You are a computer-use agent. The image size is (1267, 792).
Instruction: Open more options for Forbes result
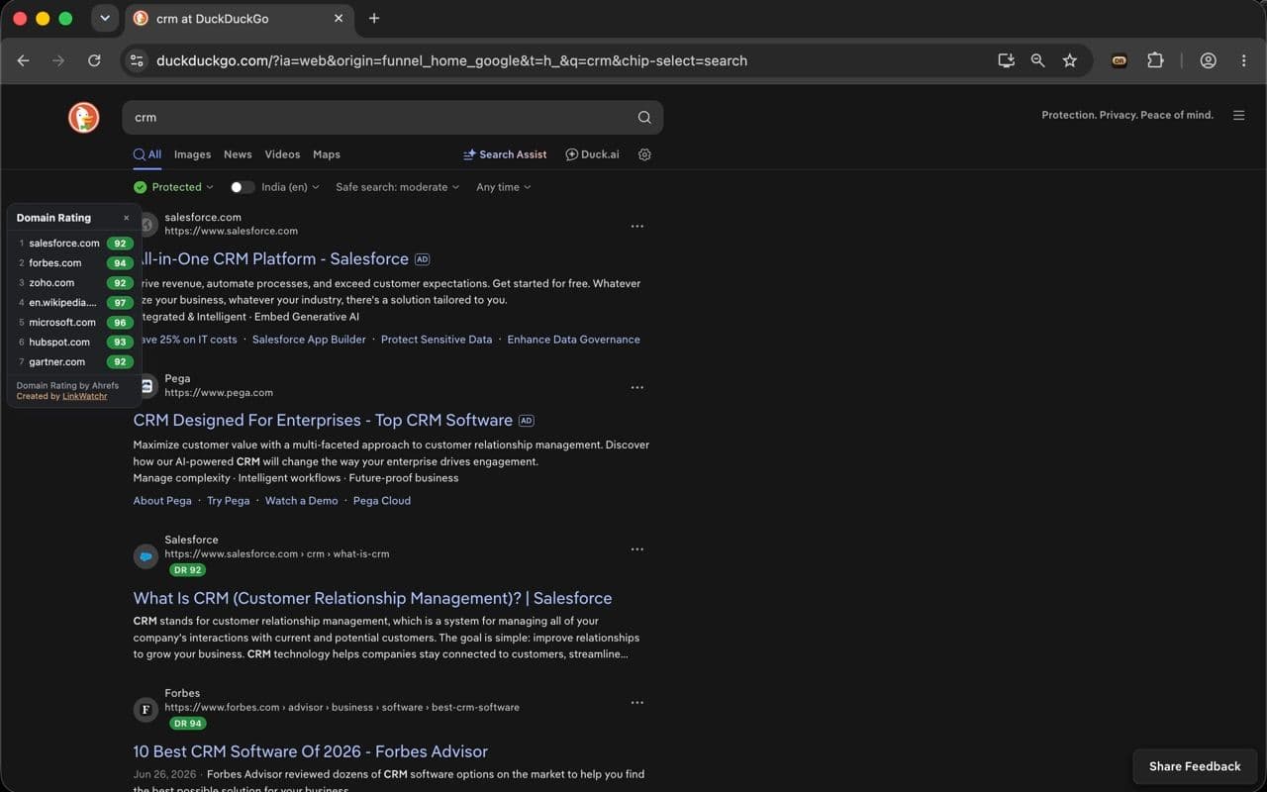tap(636, 702)
